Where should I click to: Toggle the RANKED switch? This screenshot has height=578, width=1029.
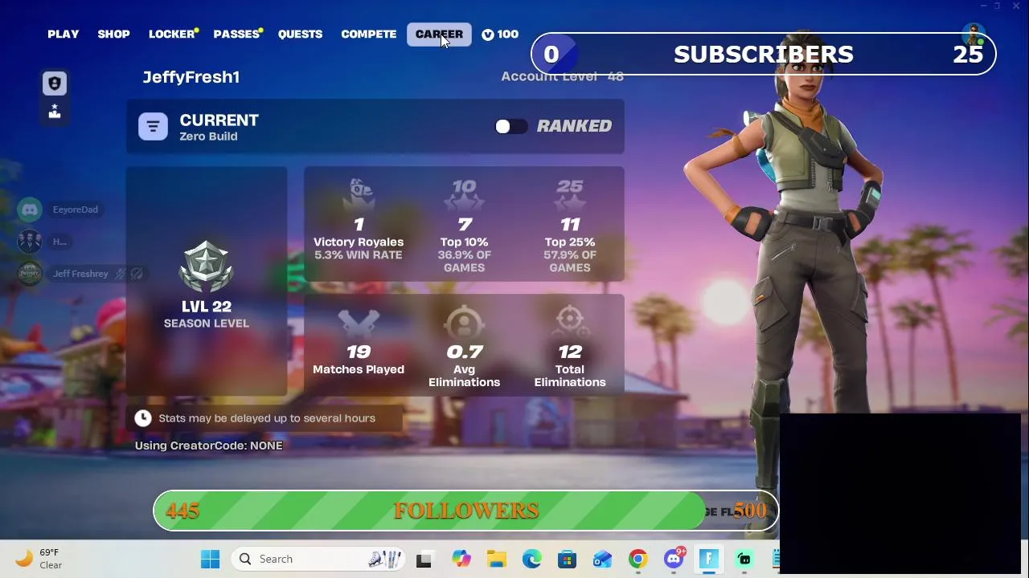click(510, 126)
